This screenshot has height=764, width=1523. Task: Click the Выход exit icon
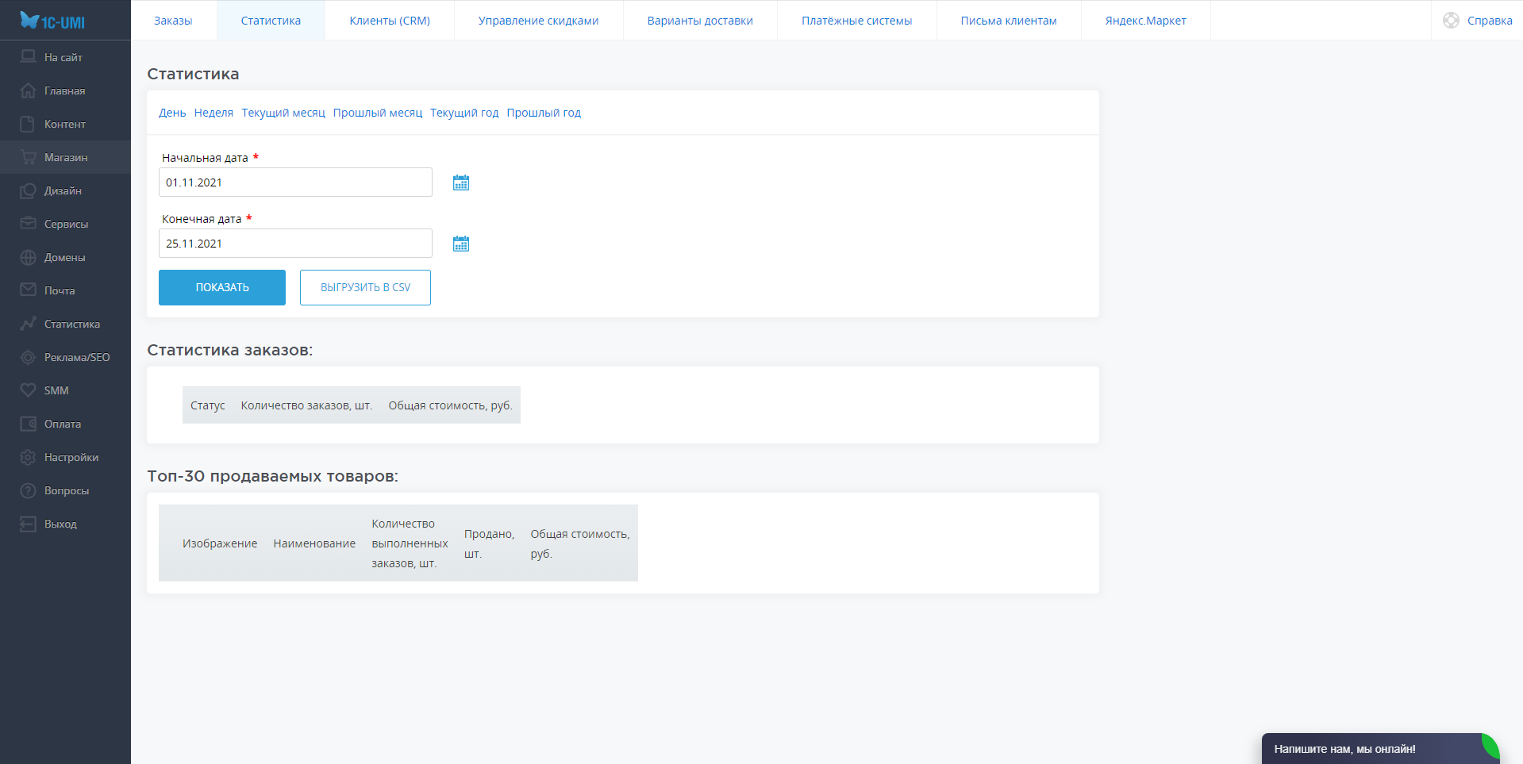pyautogui.click(x=28, y=524)
